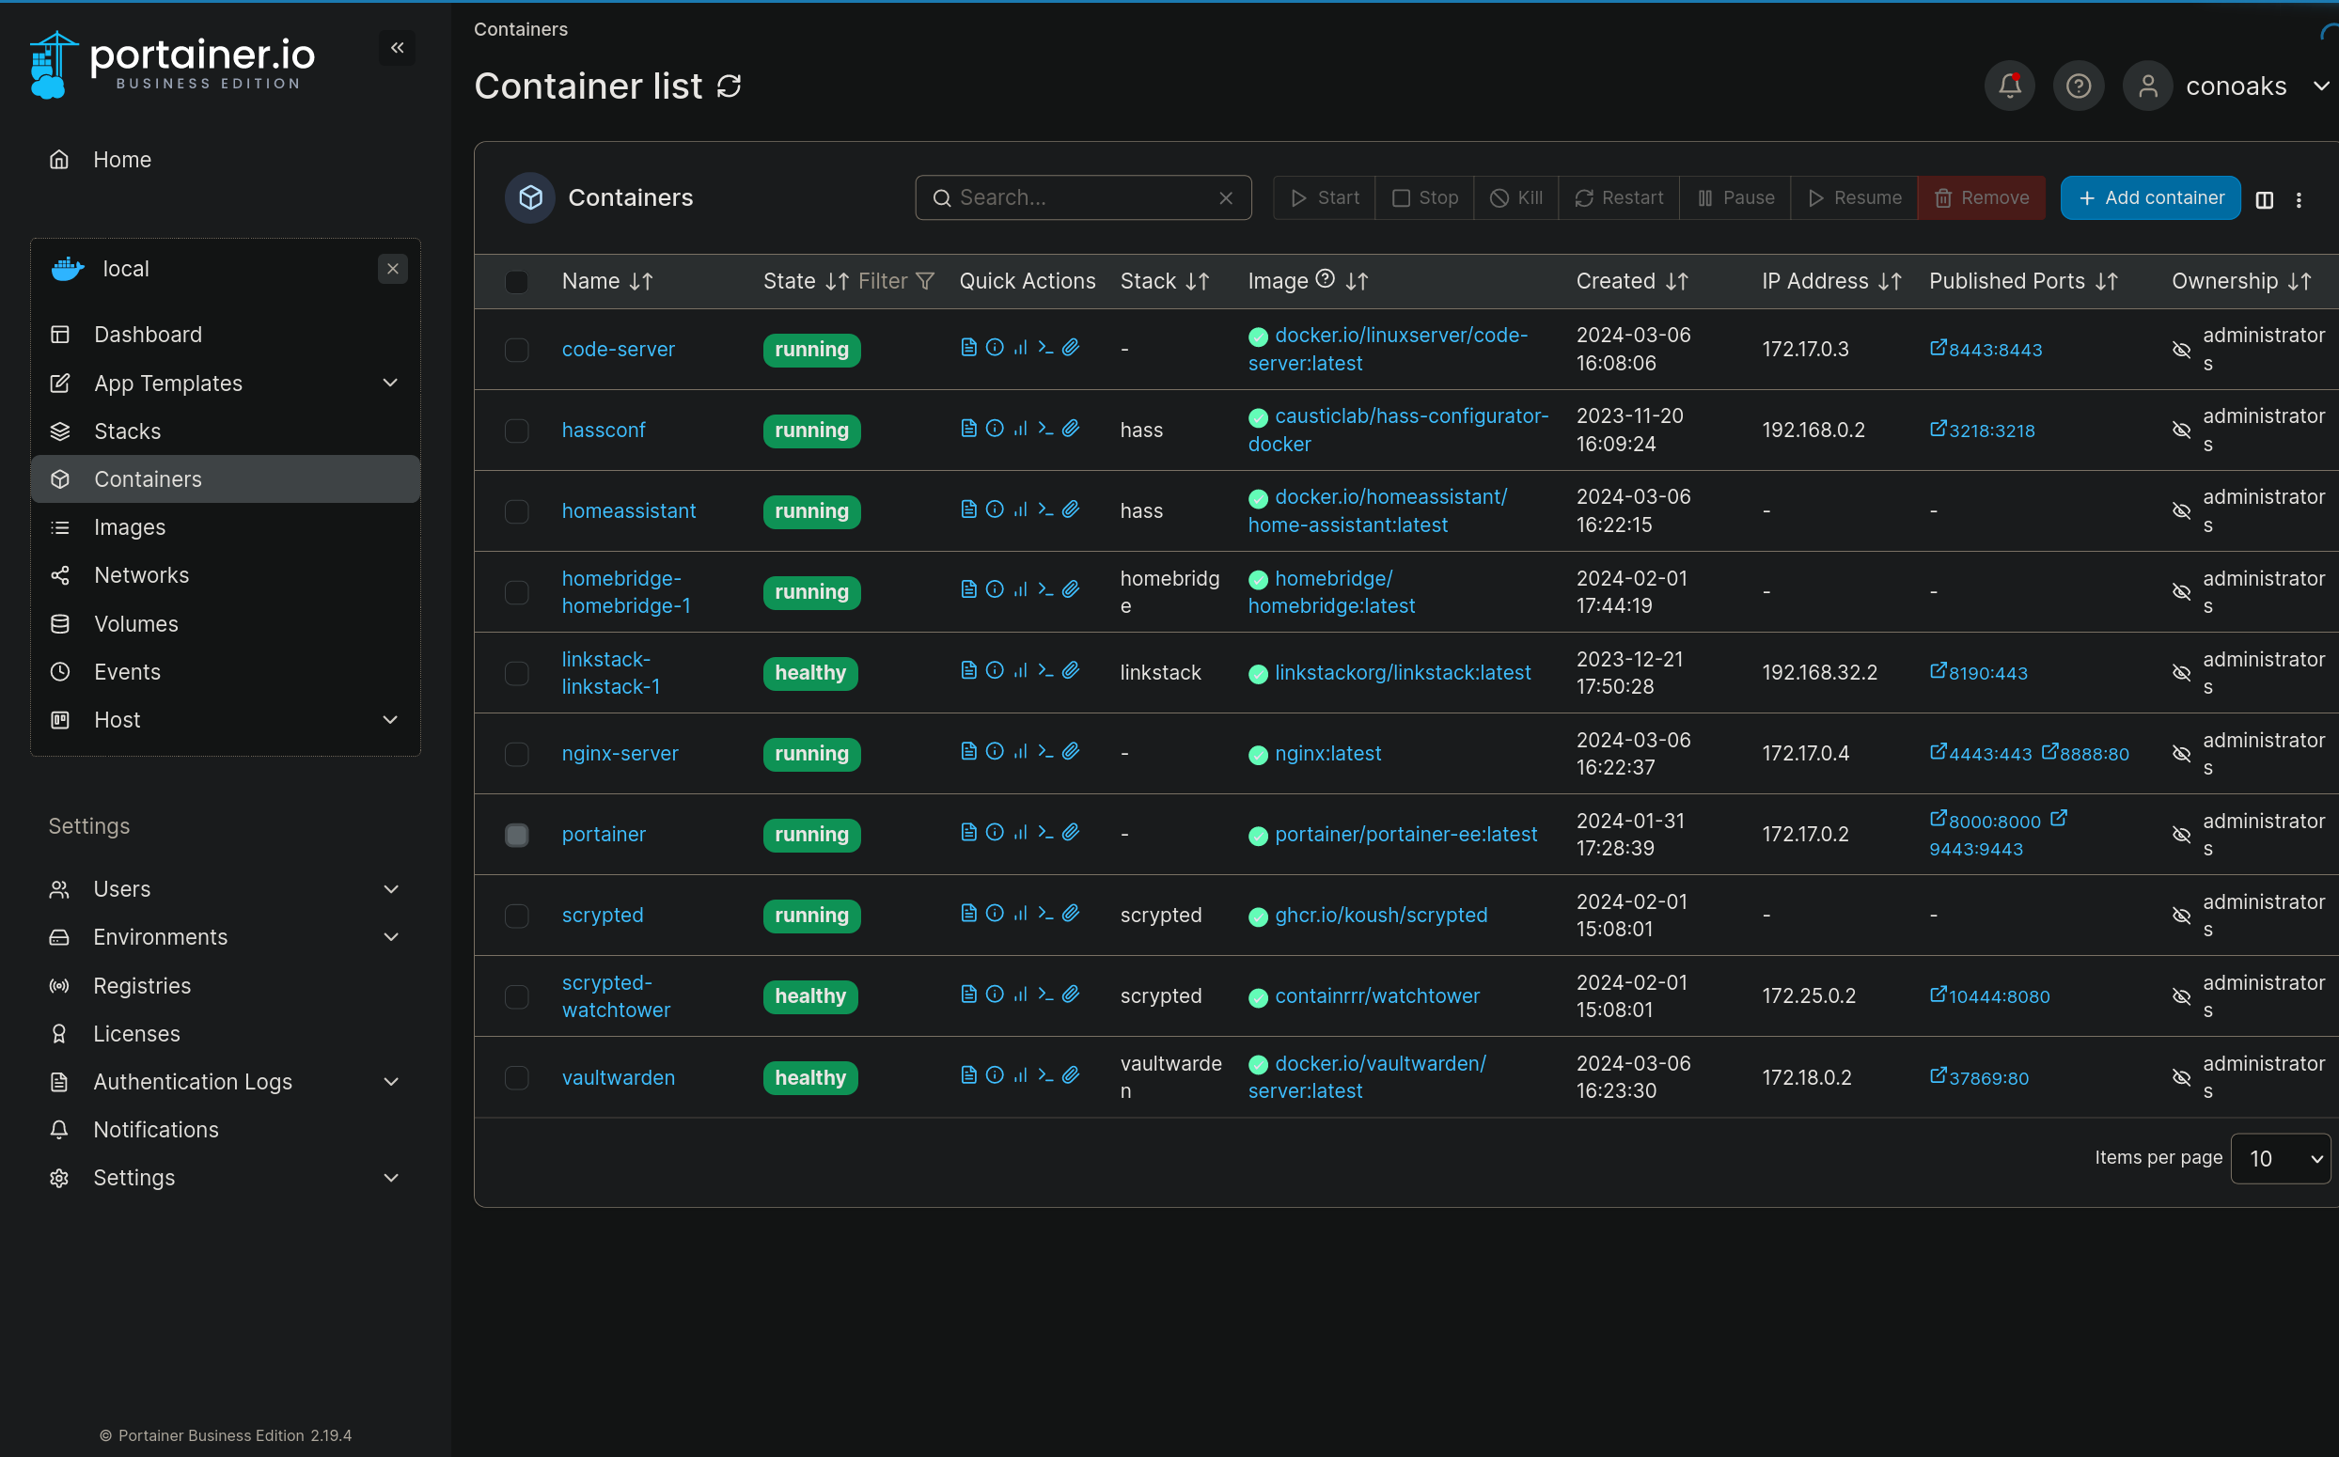Select the code-server checkbox
Viewport: 2339px width, 1457px height.
point(516,349)
